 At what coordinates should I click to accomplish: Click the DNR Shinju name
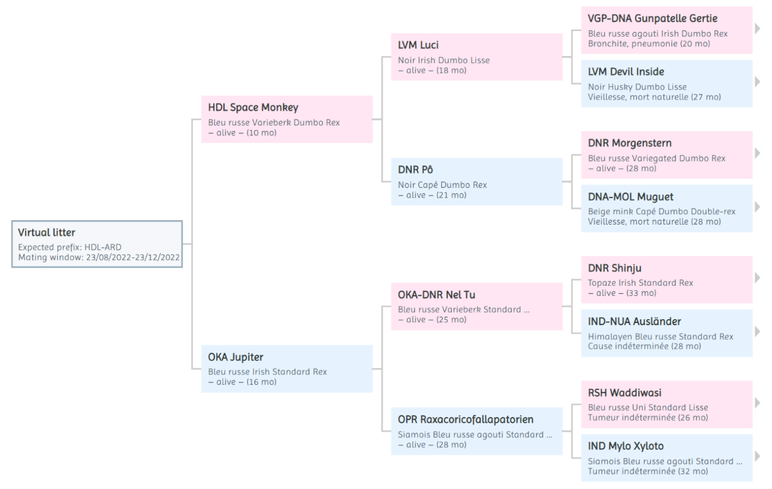614,268
